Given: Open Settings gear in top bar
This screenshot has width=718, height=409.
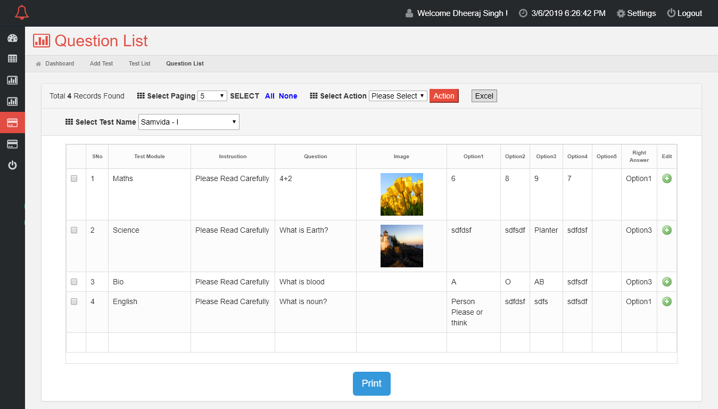Looking at the screenshot, I should 636,13.
